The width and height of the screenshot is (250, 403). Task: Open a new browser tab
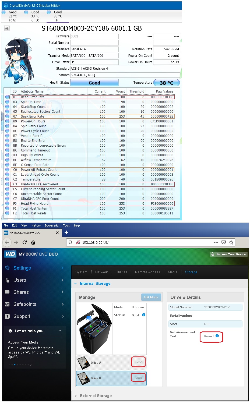[x=66, y=232]
